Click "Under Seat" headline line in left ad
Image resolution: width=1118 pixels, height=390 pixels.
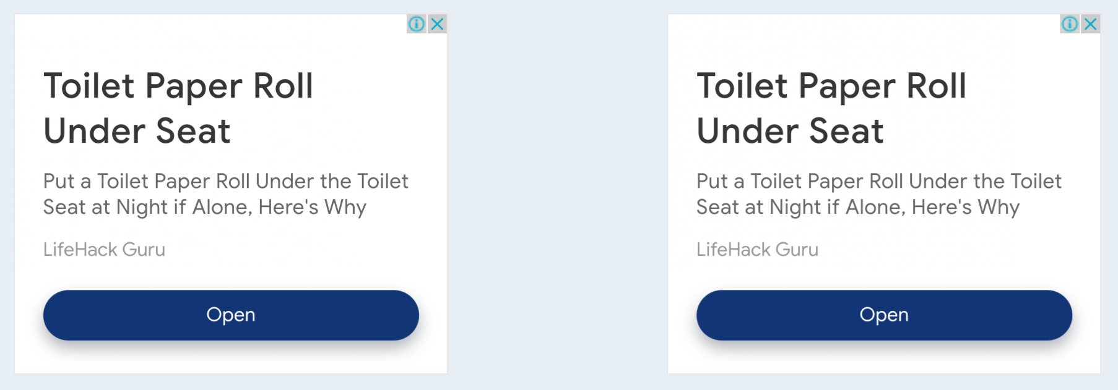[x=137, y=131]
